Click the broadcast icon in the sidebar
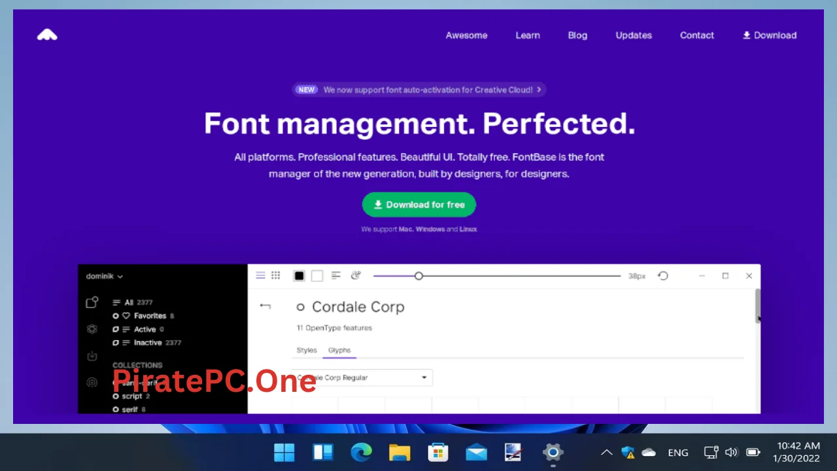The height and width of the screenshot is (471, 837). tap(92, 383)
